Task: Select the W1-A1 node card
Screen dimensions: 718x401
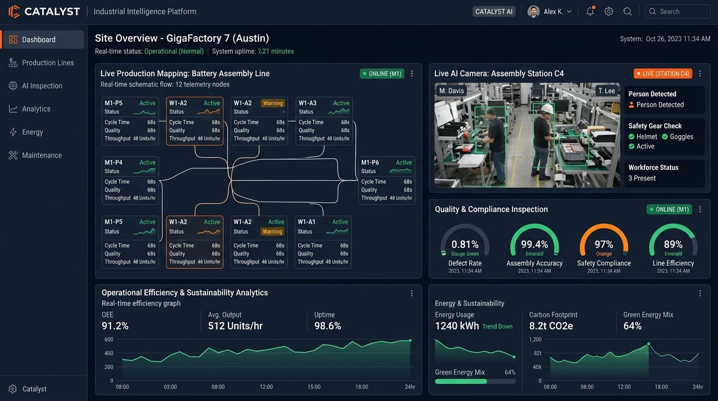Action: tap(323, 242)
